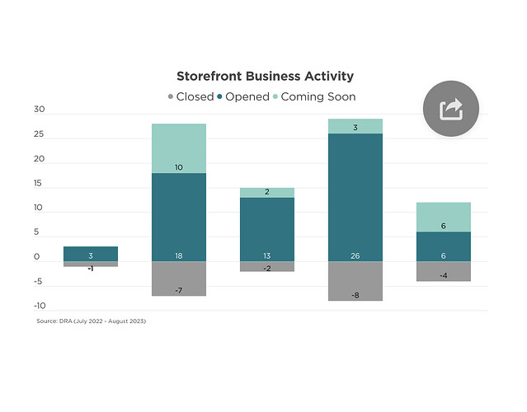Click the Opened bar segment labeled 26

pyautogui.click(x=355, y=198)
